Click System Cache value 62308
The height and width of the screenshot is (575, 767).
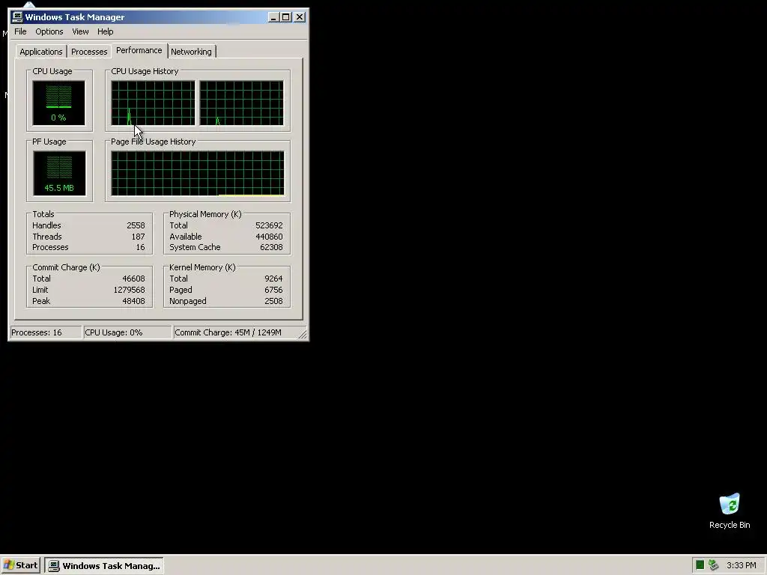coord(271,247)
